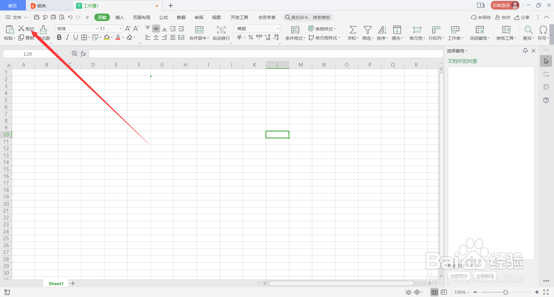
Task: Expand the File (文件) menu arrow
Action: 26,17
